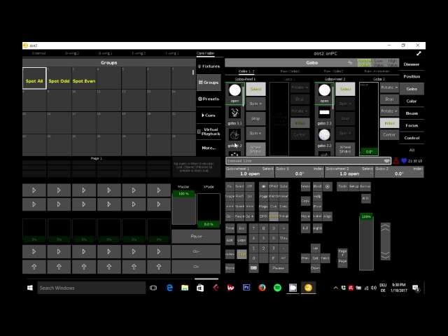Open keyboard icon in the command line
This screenshot has width=448, height=336.
387,161
